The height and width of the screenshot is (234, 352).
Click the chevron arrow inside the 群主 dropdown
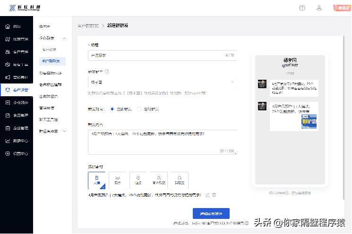coord(232,82)
